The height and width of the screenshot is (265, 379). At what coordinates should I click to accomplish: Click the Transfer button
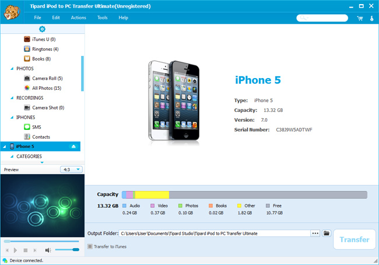355,239
